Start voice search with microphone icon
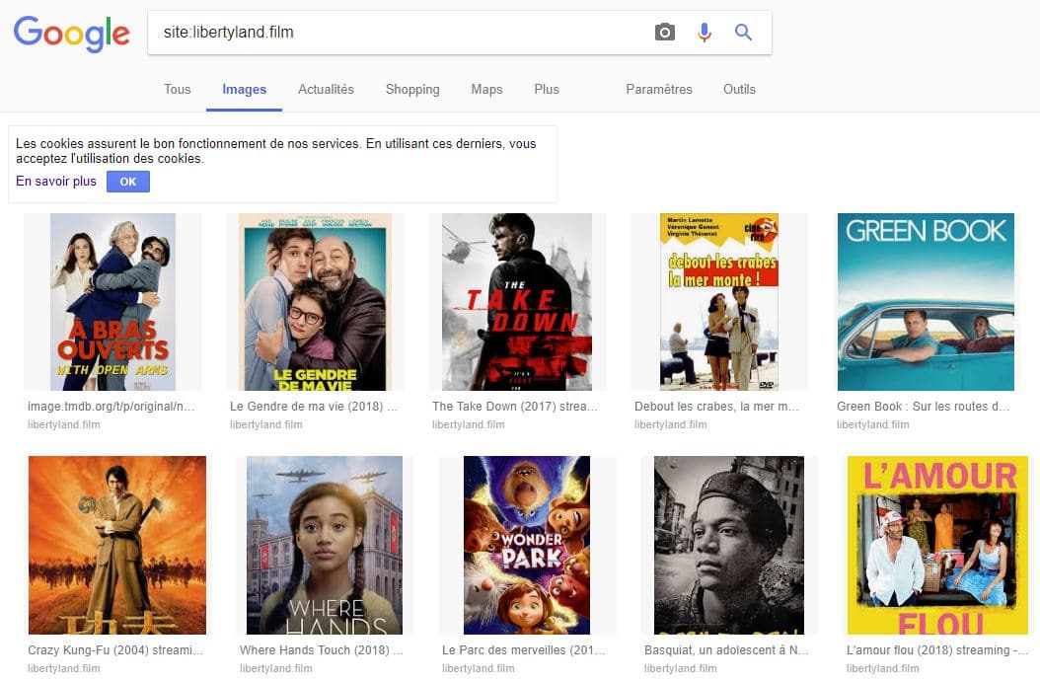This screenshot has height=681, width=1040. pyautogui.click(x=705, y=32)
